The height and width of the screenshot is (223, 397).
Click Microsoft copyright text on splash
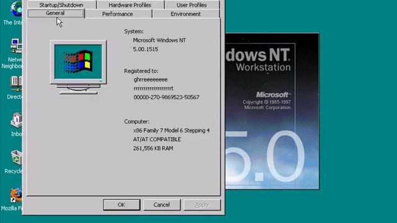click(x=267, y=105)
